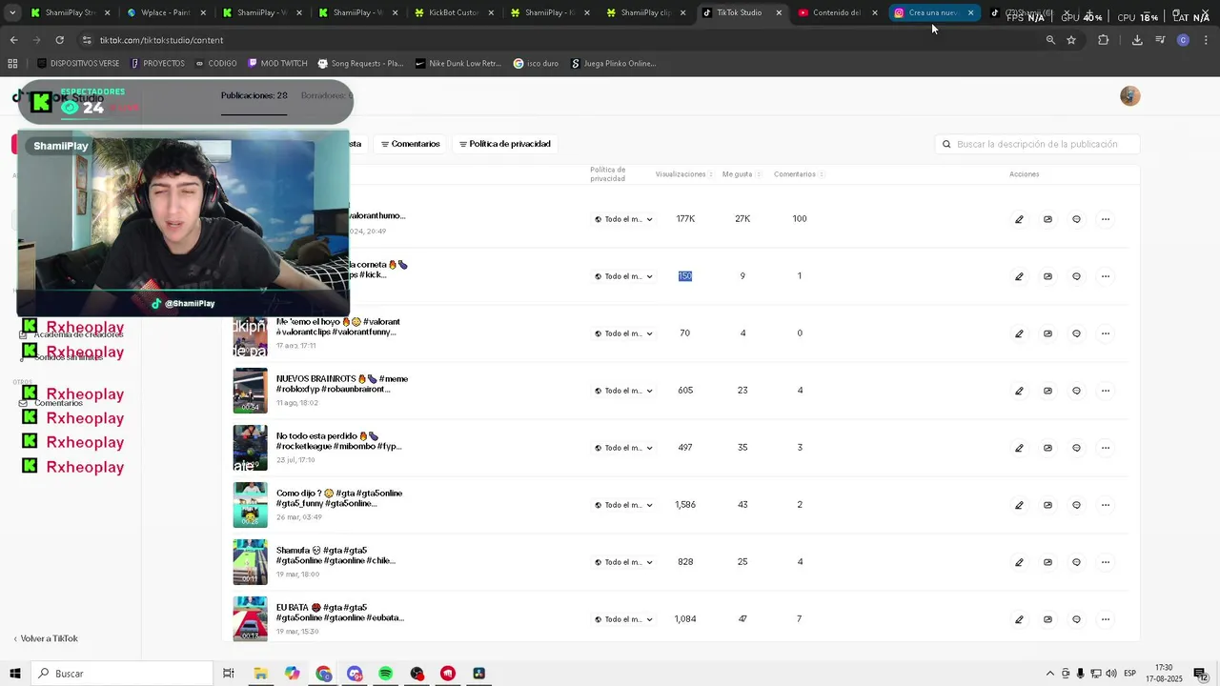Open privacy dropdown for Como dijo post
Viewport: 1220px width, 686px height.
623,505
